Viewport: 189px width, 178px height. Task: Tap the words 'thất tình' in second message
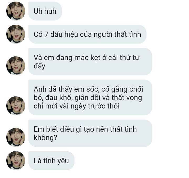pos(128,34)
